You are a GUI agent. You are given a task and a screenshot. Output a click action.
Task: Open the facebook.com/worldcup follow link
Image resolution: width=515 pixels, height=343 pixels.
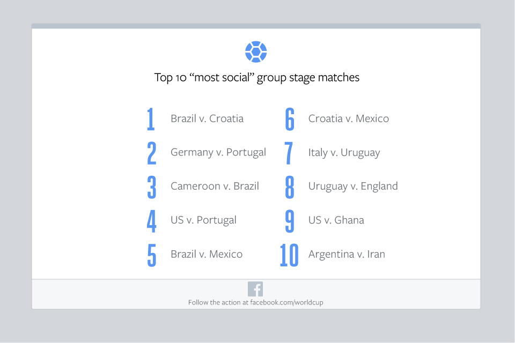(x=255, y=302)
